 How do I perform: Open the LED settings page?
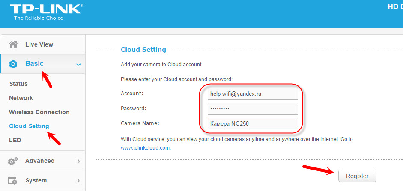15,140
